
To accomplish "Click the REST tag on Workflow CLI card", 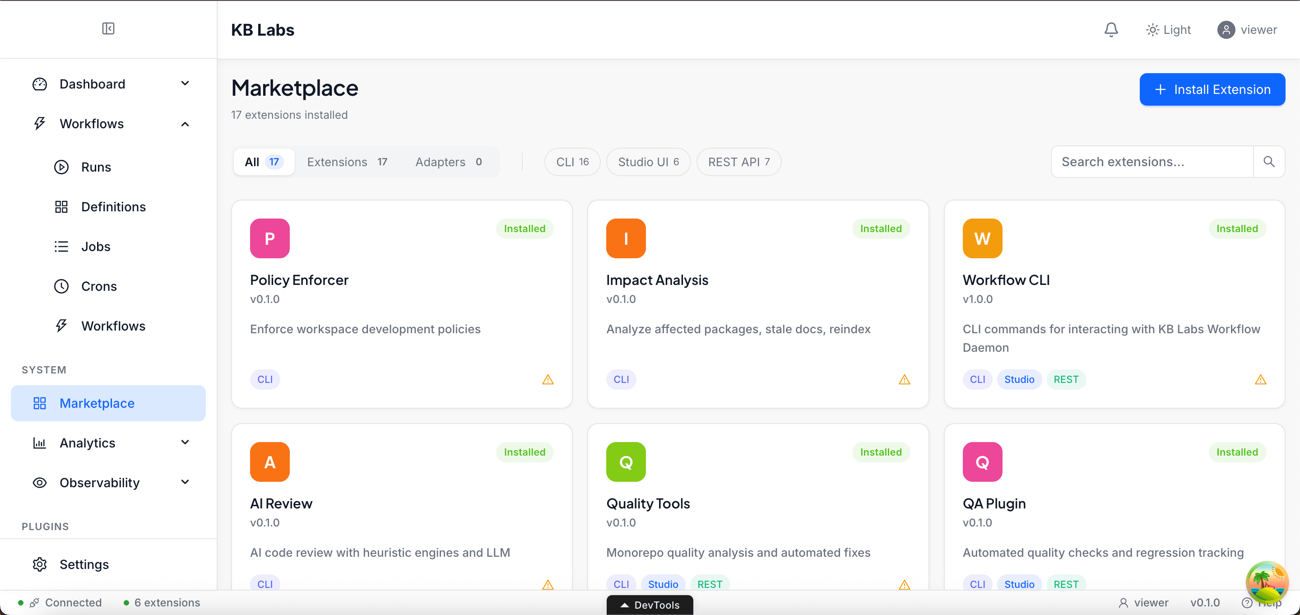I will tap(1066, 379).
